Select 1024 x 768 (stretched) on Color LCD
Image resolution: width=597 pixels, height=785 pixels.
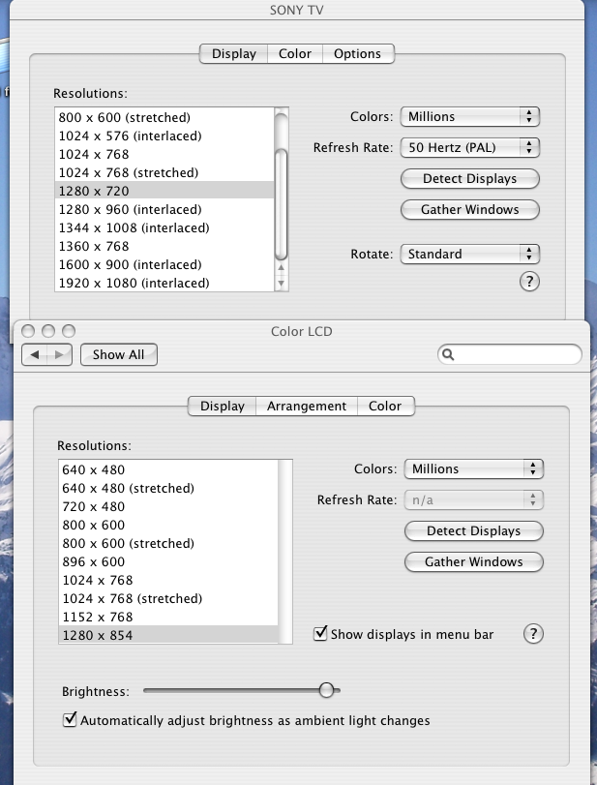click(168, 599)
